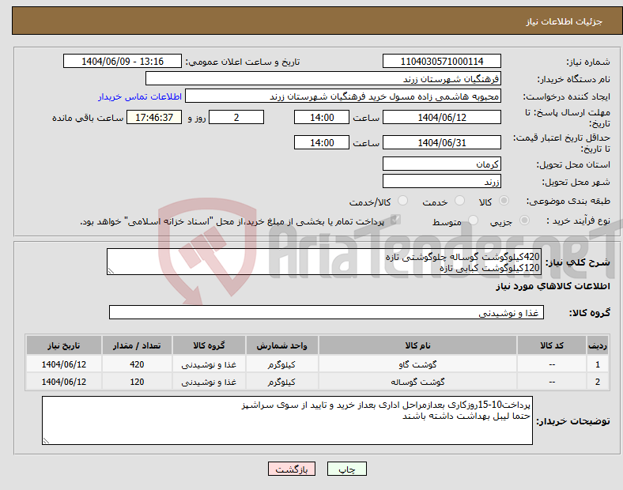The width and height of the screenshot is (623, 490).
Task: Click the announcement date field 1404/06/09 - 13:16
Action: tap(123, 61)
